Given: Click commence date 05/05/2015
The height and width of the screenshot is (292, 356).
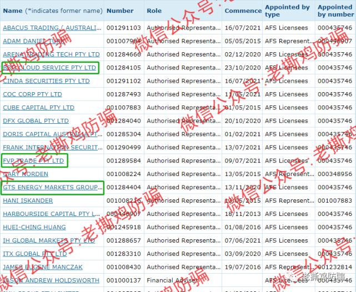Looking at the screenshot, I should tap(243, 41).
